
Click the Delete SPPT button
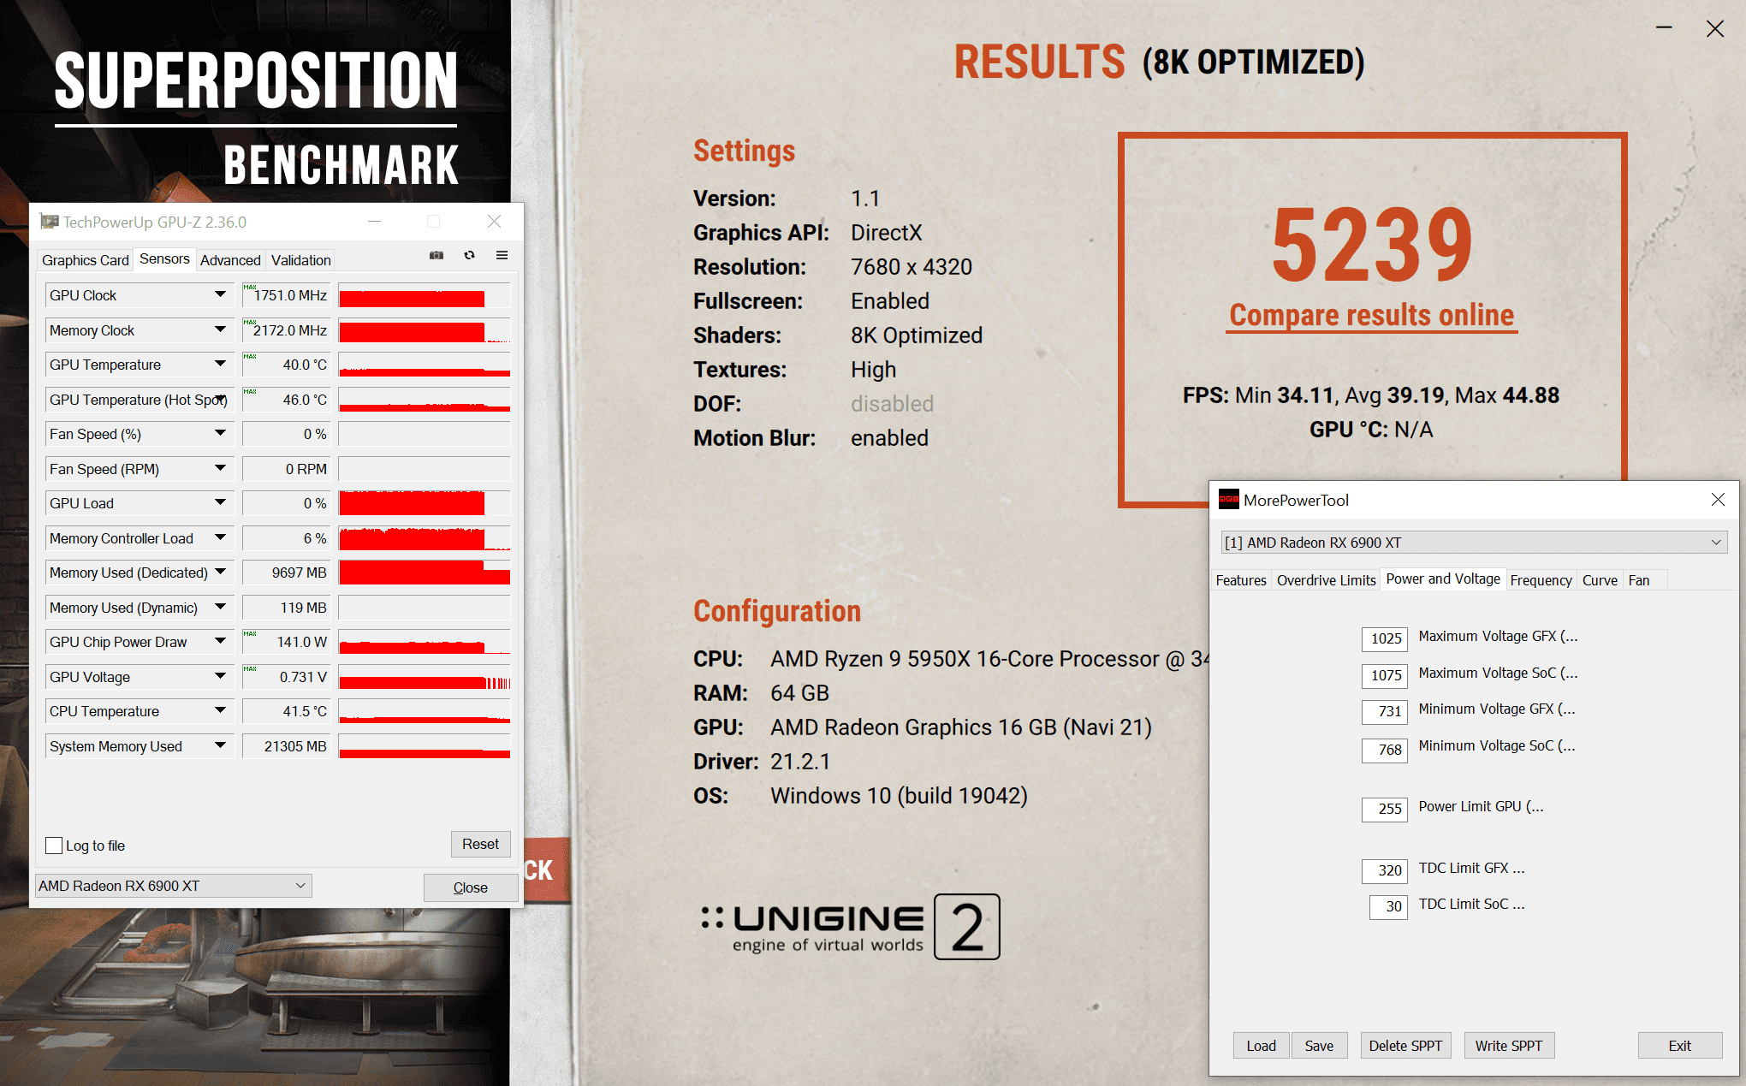click(x=1405, y=1046)
